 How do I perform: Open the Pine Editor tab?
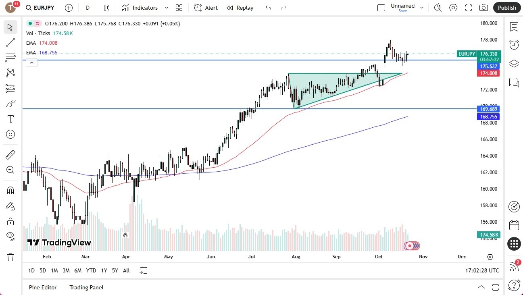[x=42, y=287]
